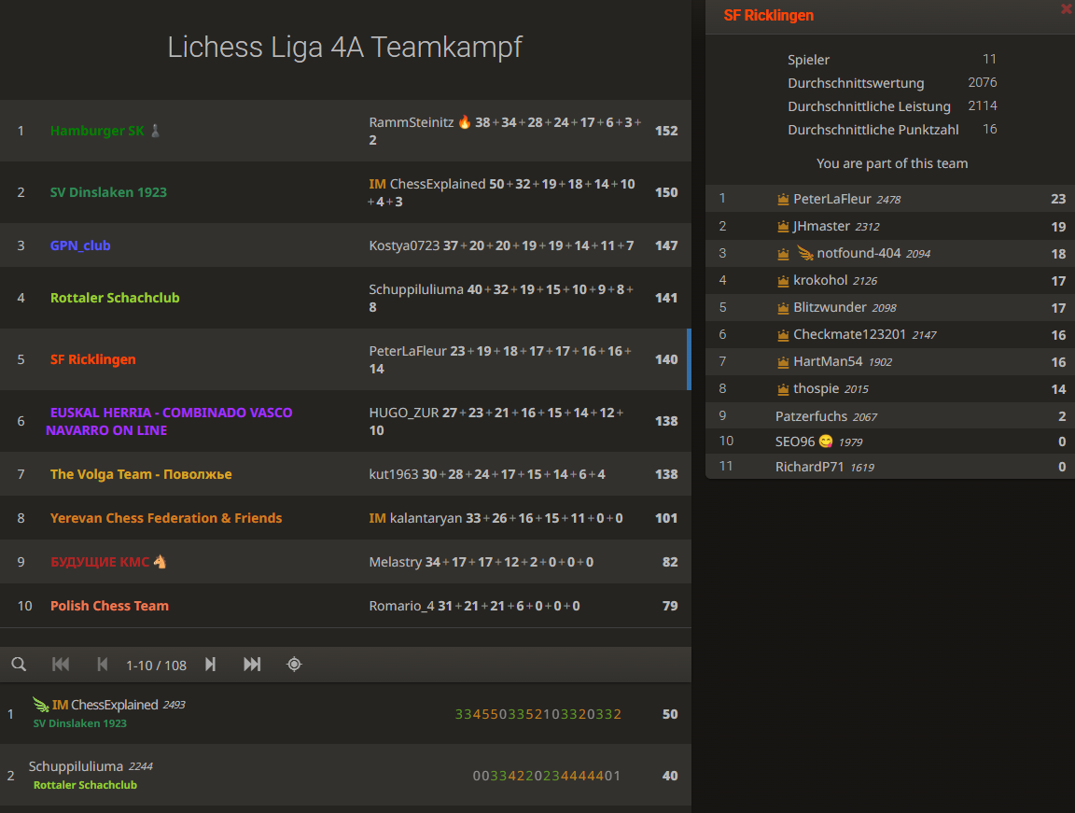Close the SF Ricklingen team panel

tap(1066, 9)
